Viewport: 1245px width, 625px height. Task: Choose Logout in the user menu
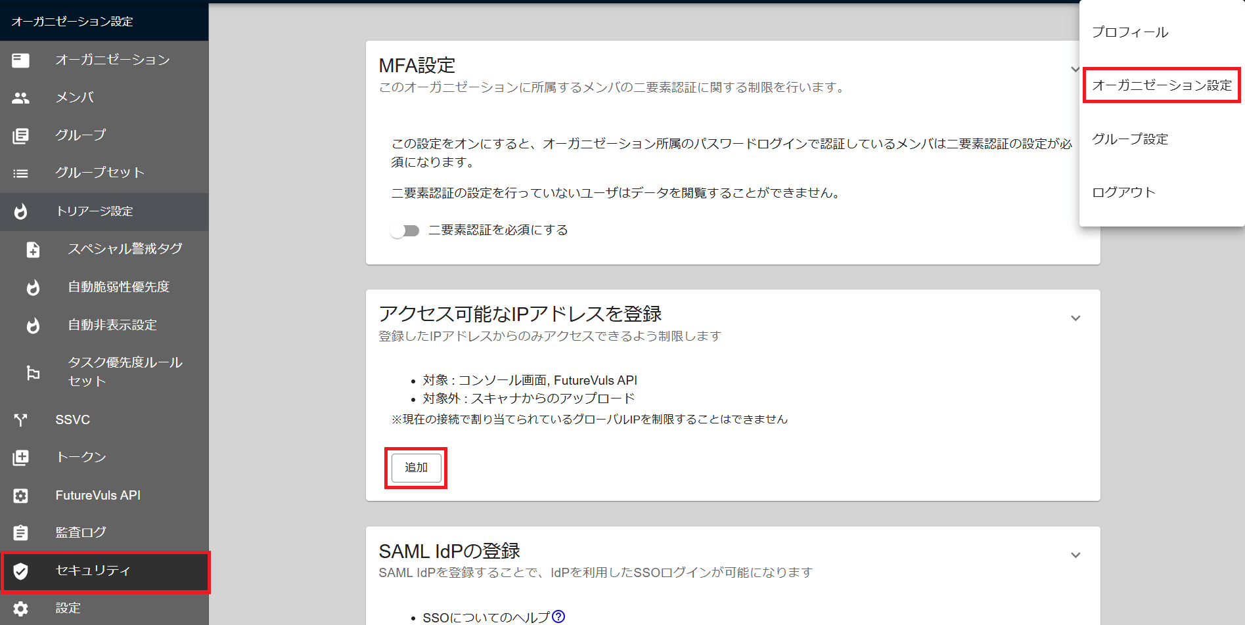[1123, 192]
